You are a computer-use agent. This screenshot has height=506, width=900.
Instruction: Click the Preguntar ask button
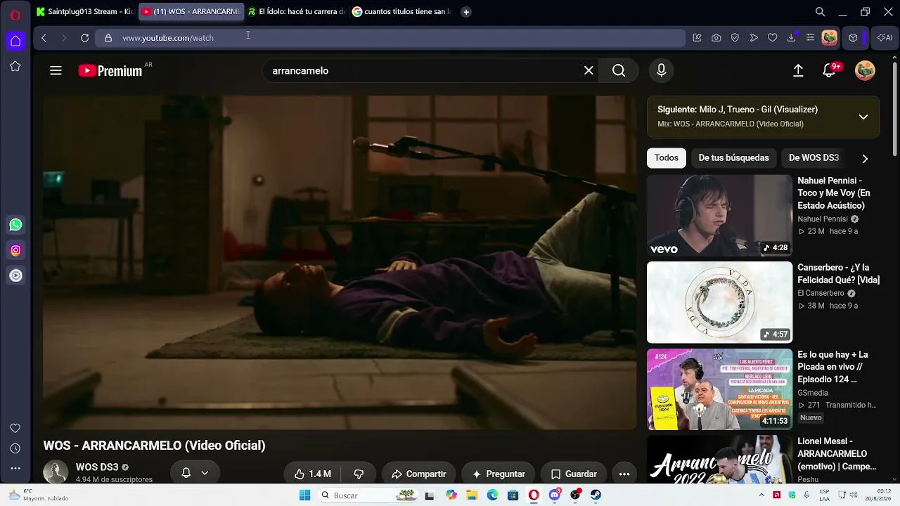point(499,474)
